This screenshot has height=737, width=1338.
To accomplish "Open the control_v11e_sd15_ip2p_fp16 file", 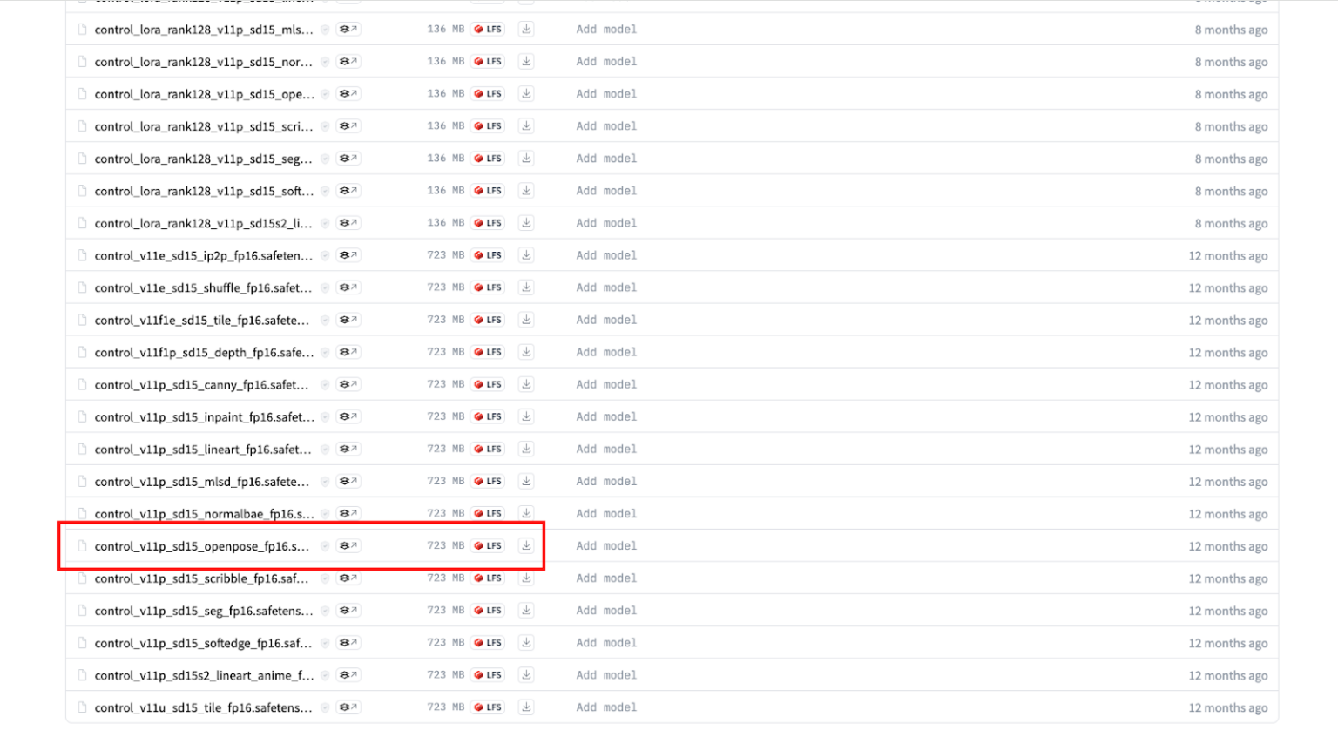I will point(202,255).
